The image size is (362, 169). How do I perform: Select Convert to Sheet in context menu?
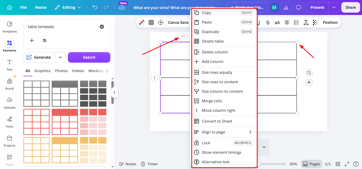[224, 121]
